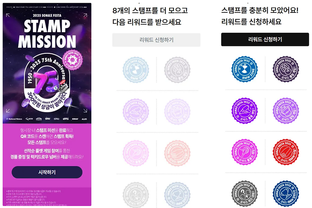Click the top-right corner arrow on poster
Viewport: 312px width, 208px height.
[85, 15]
